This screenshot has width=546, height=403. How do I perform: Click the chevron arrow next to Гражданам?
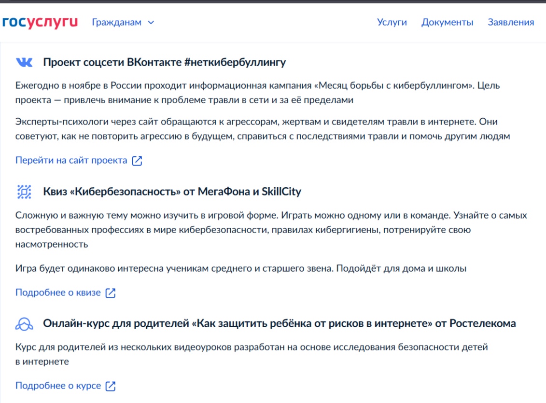151,23
